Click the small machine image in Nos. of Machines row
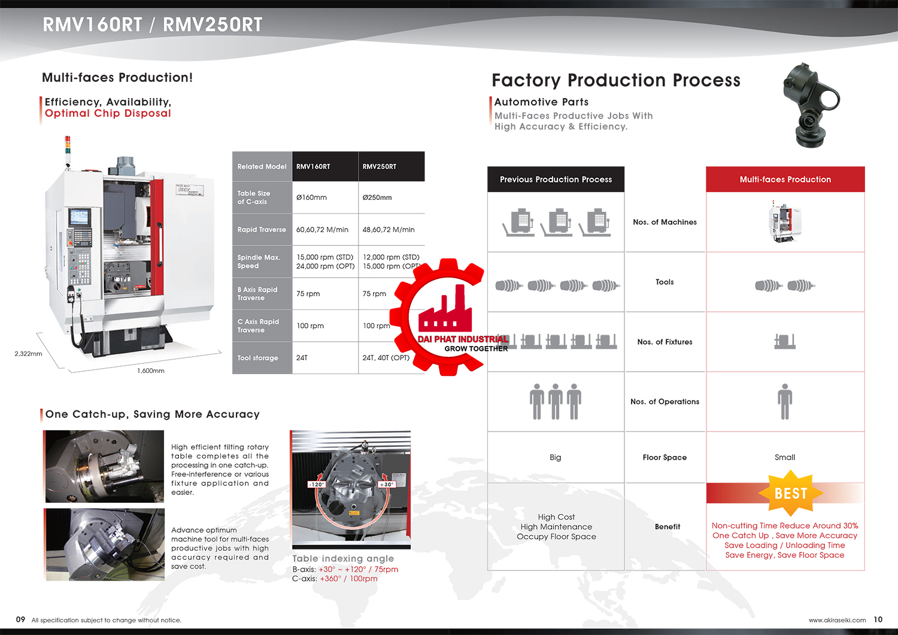 (x=785, y=221)
